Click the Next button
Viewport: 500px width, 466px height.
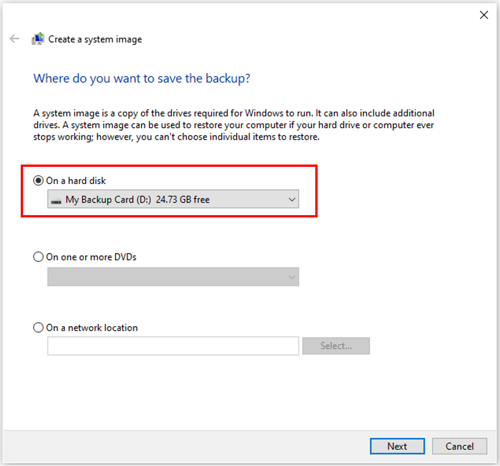point(397,446)
